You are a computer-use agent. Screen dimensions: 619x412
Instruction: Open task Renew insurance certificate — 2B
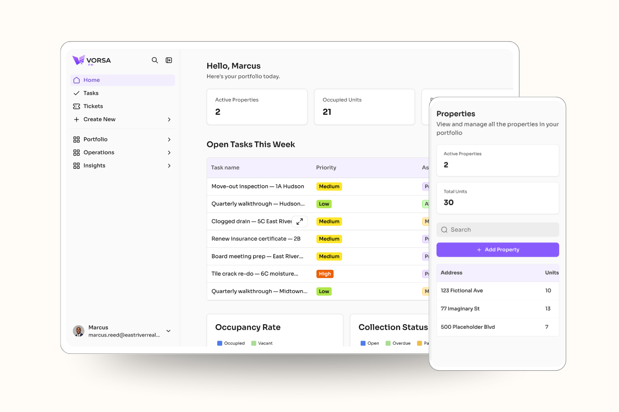tap(256, 239)
